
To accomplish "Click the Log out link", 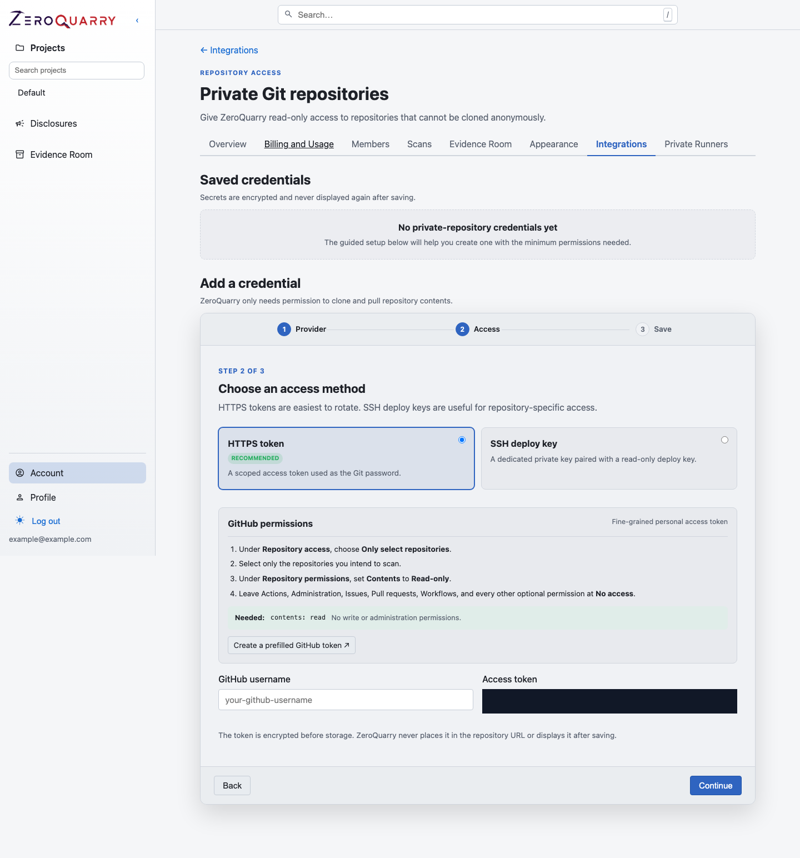I will (x=46, y=521).
